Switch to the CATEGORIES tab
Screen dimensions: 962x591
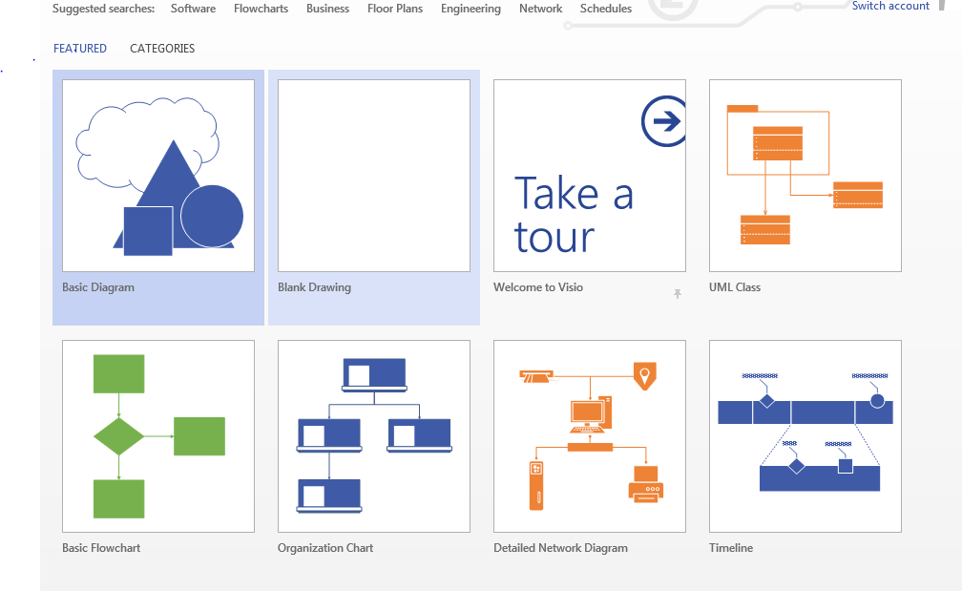click(x=162, y=49)
